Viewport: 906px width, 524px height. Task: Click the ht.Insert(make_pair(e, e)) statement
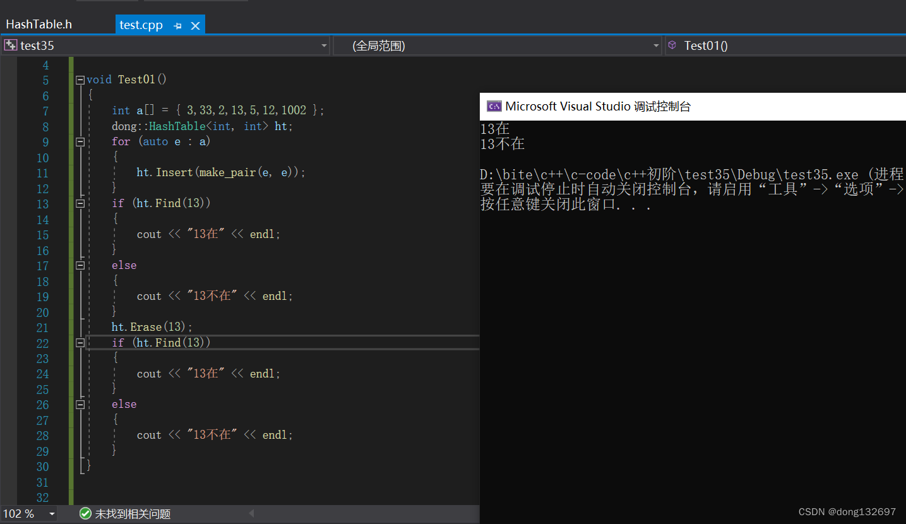tap(221, 172)
